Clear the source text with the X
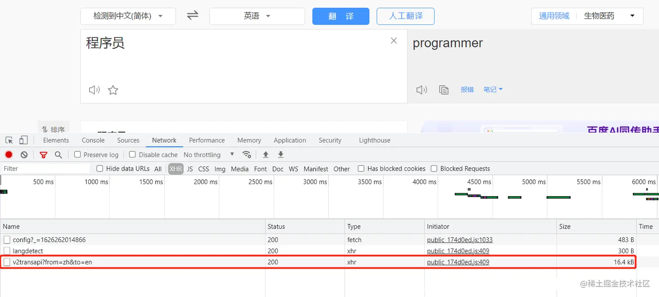Image resolution: width=659 pixels, height=297 pixels. click(394, 41)
